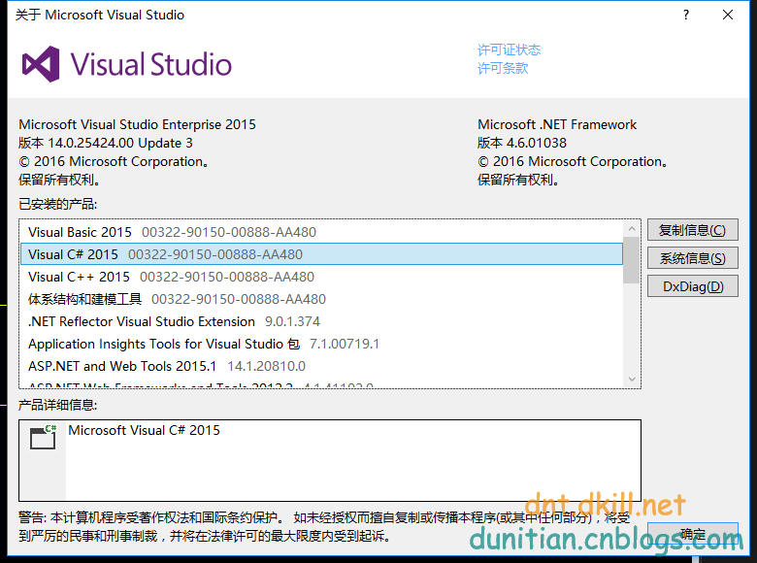
Task: Click the Visual Studio logo icon
Action: (41, 64)
